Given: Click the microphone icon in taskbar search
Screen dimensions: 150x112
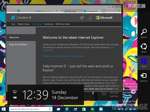Looking at the screenshot, I should click(x=50, y=109).
